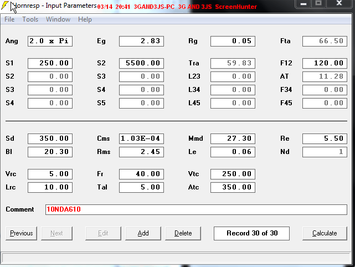The width and height of the screenshot is (355, 267).
Task: Select the Fta field showing 66.50
Action: pyautogui.click(x=325, y=41)
